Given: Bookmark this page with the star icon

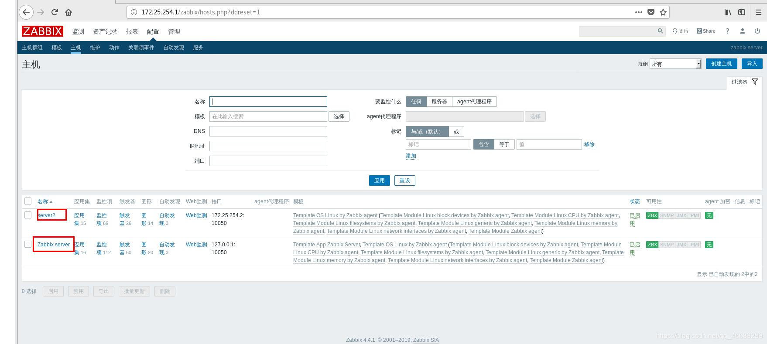Looking at the screenshot, I should tap(663, 12).
